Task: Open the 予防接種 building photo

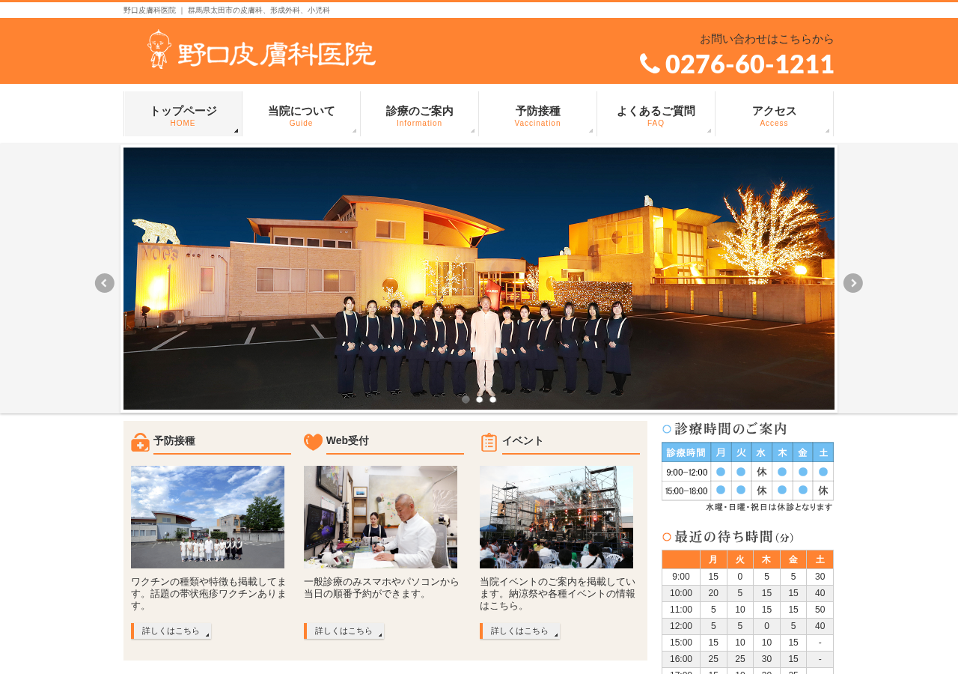Action: [207, 517]
